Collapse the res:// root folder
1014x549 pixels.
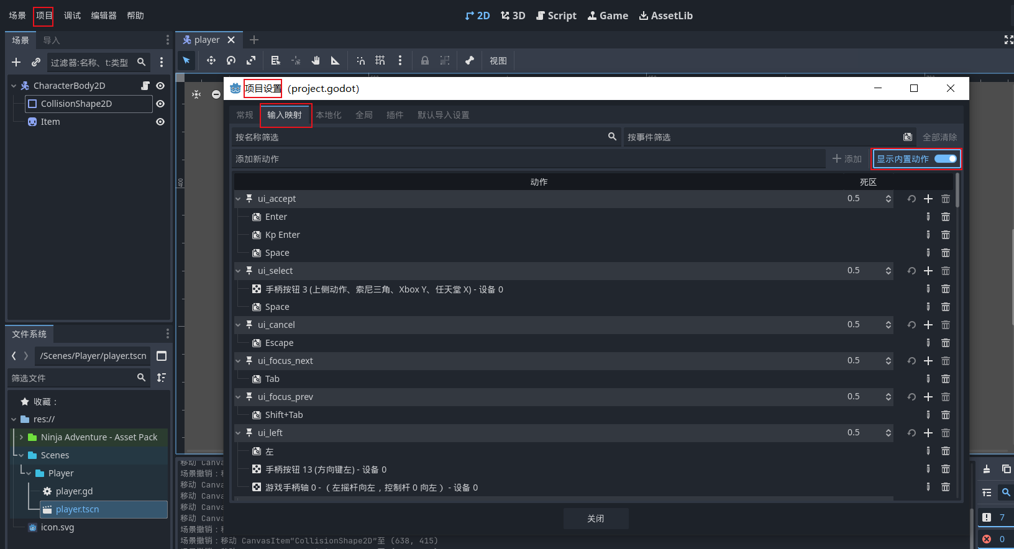coord(14,419)
